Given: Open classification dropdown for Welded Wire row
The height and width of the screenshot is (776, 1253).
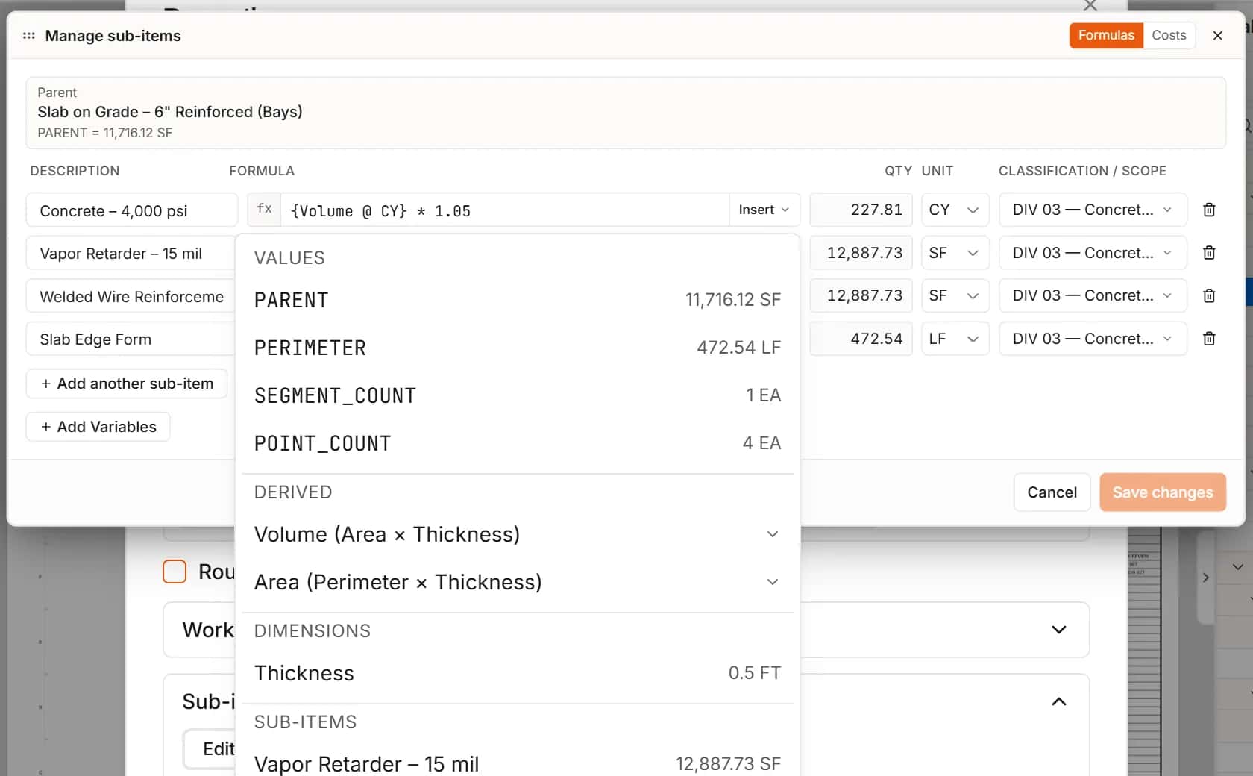Looking at the screenshot, I should click(1093, 295).
